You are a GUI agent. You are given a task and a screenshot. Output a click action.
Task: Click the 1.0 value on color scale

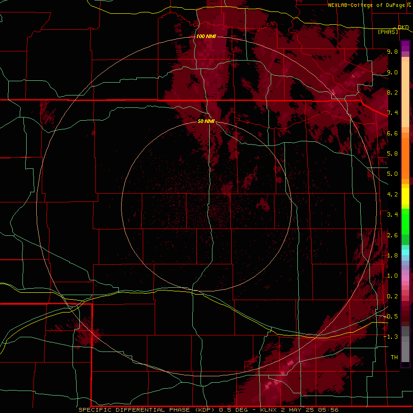392,276
